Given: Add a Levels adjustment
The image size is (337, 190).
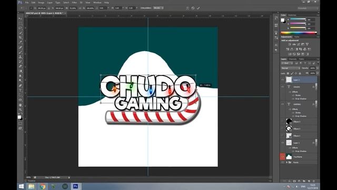Looking at the screenshot, I should [294, 44].
